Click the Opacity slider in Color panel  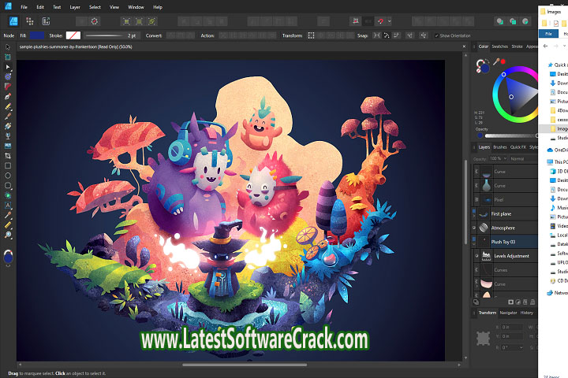point(510,135)
